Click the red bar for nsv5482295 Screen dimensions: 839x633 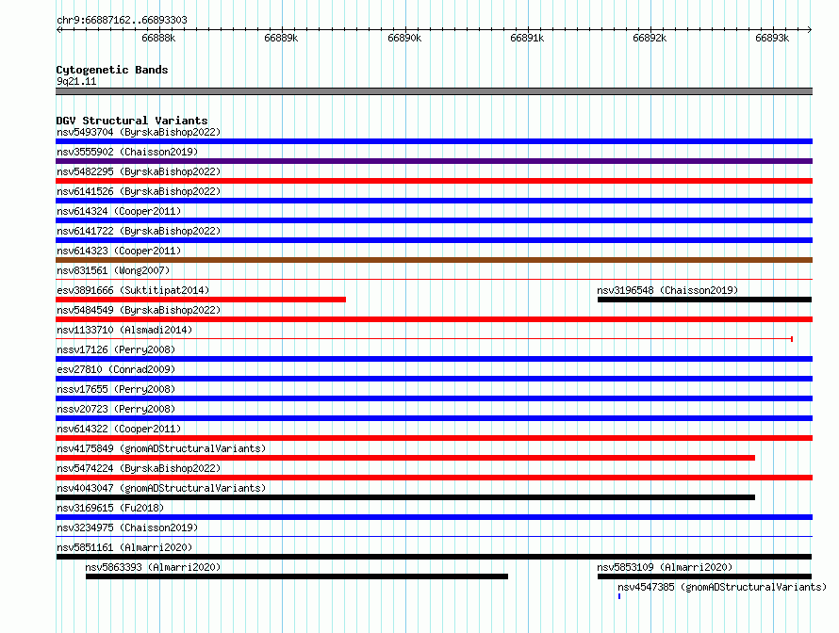tap(434, 181)
